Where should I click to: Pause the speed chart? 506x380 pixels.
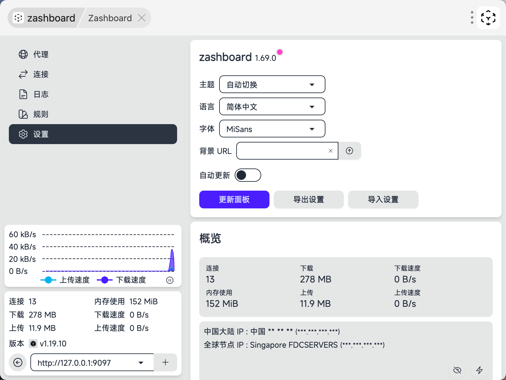pyautogui.click(x=170, y=280)
